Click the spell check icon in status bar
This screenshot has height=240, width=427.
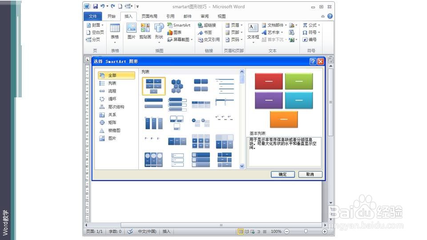click(x=130, y=232)
